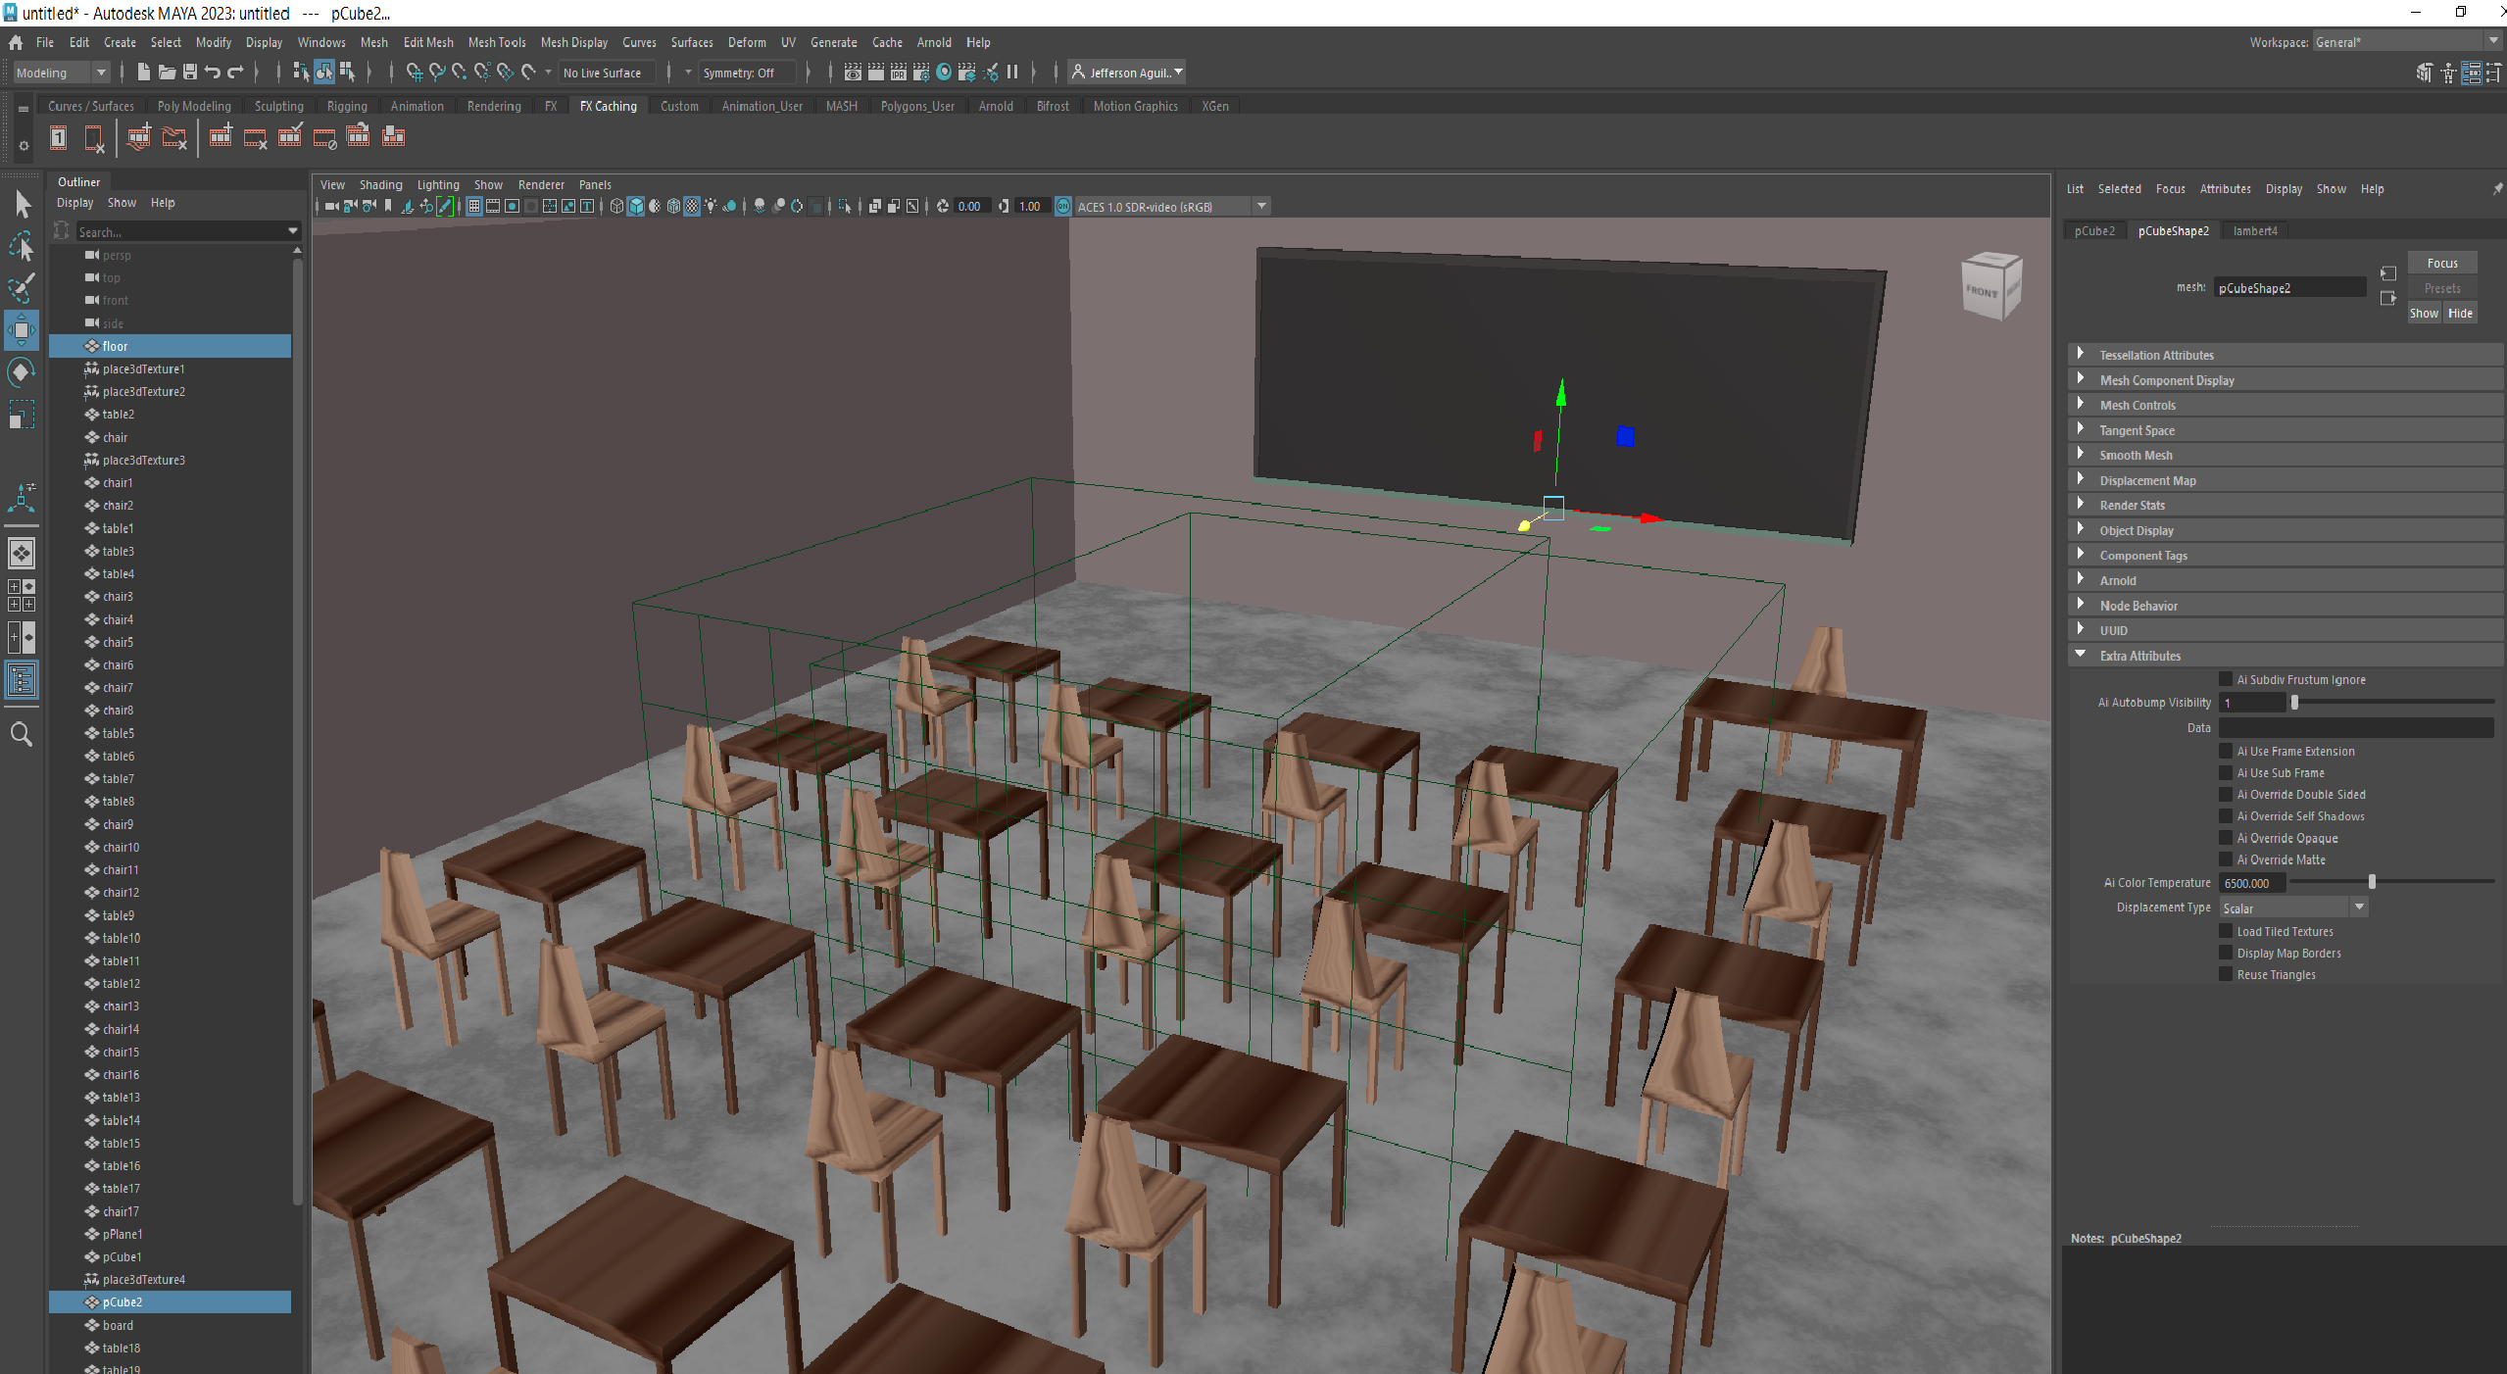Toggle Ai Override Double Sided checkbox
This screenshot has height=1374, width=2507.
pos(2226,794)
